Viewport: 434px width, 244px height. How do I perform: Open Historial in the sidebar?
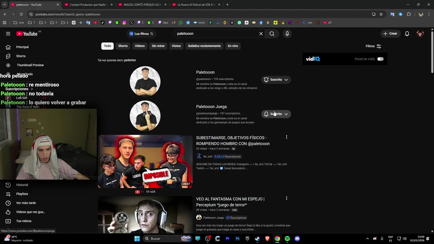22,185
